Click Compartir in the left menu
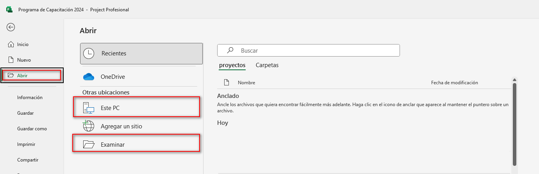This screenshot has height=174, width=539. tap(28, 160)
